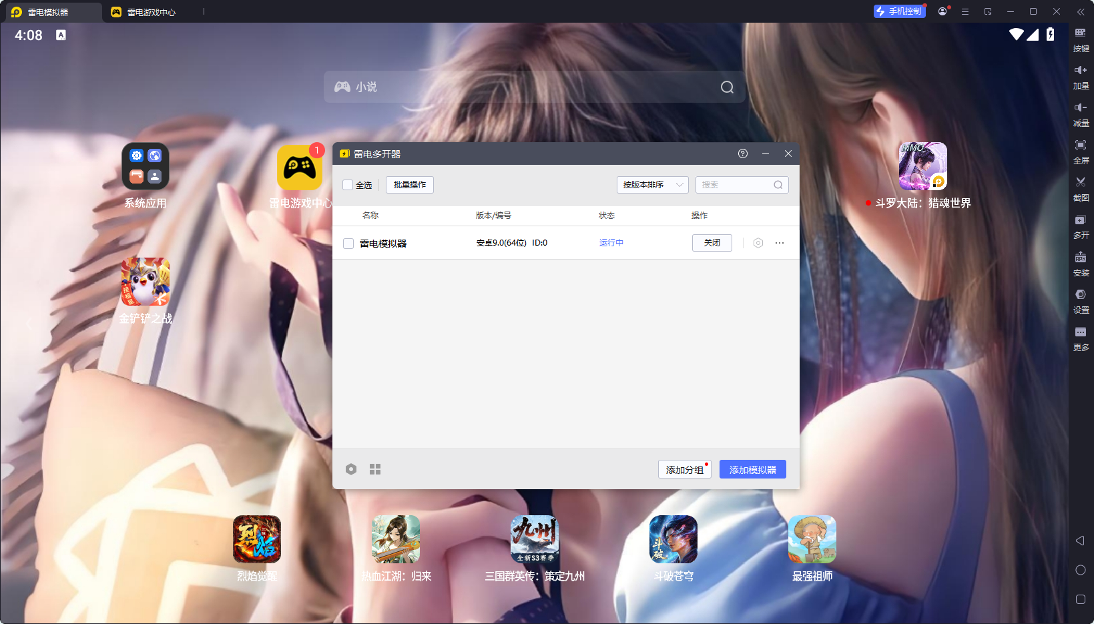Click the 截图 screenshot scissors icon

pos(1080,182)
